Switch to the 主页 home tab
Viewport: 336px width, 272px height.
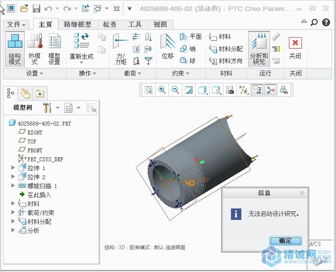coord(46,24)
